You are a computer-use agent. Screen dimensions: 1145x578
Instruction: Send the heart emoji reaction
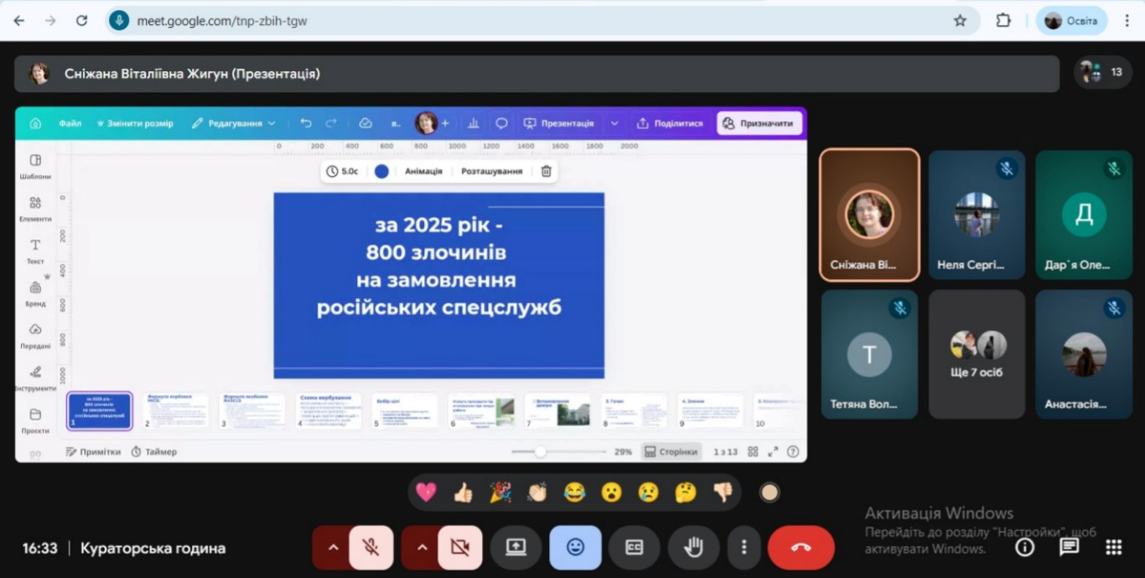(x=426, y=493)
